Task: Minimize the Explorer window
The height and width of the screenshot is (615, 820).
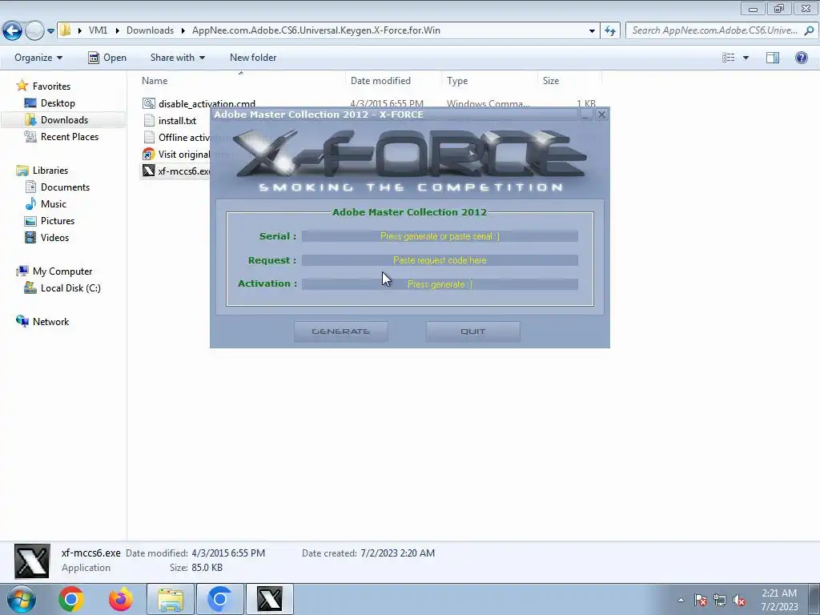Action: point(753,8)
